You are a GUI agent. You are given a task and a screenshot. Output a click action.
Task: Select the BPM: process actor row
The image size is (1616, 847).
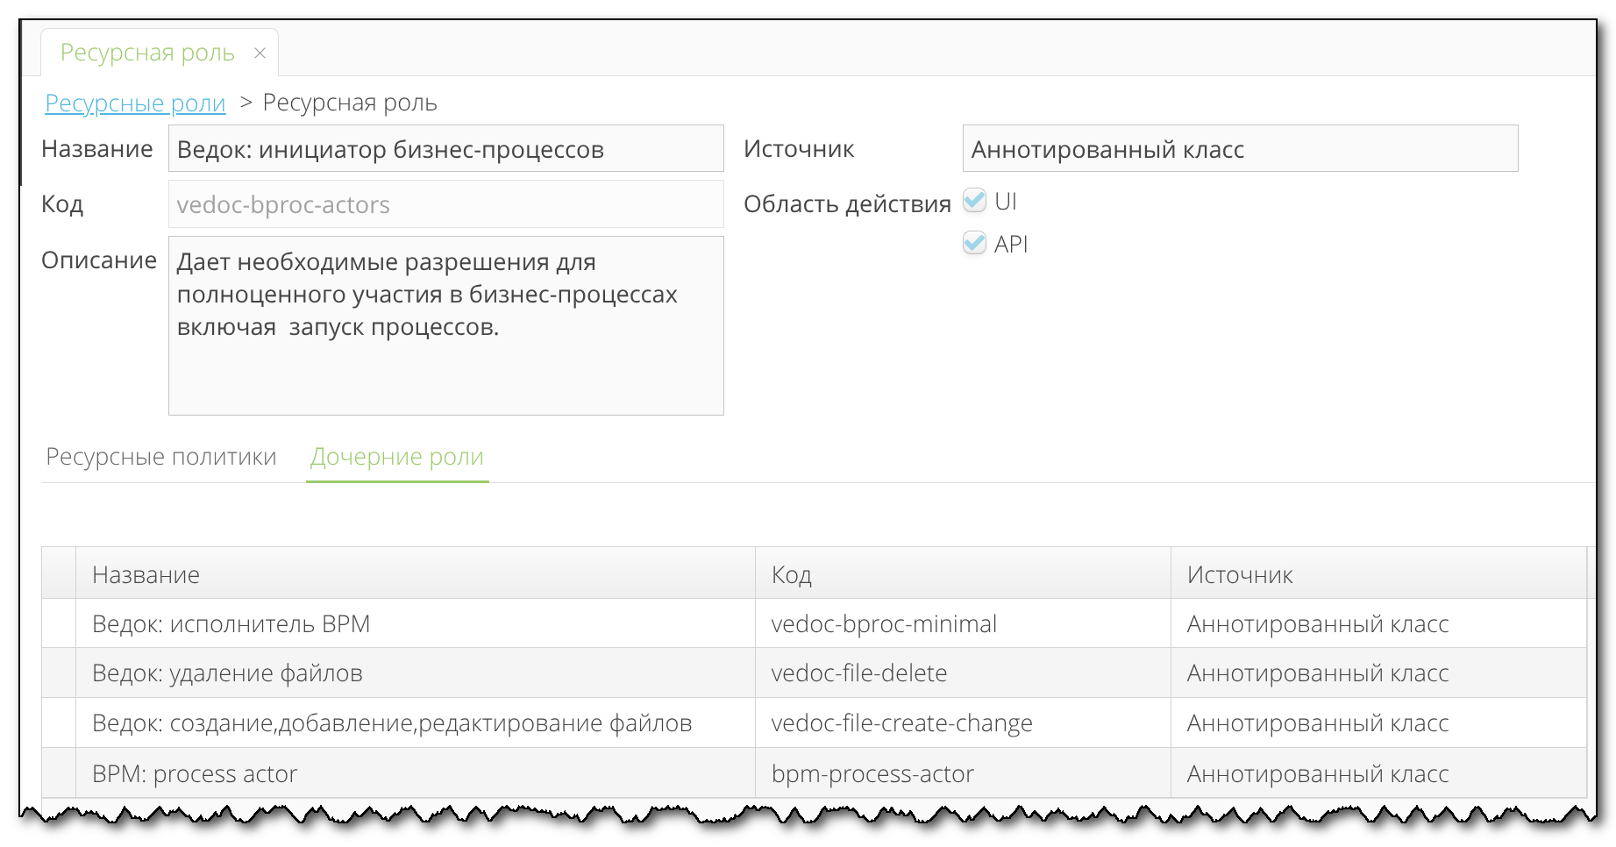coord(195,774)
